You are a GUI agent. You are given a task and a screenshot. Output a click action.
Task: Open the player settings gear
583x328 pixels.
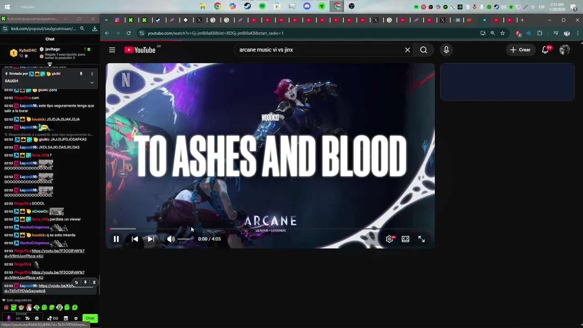coord(389,239)
